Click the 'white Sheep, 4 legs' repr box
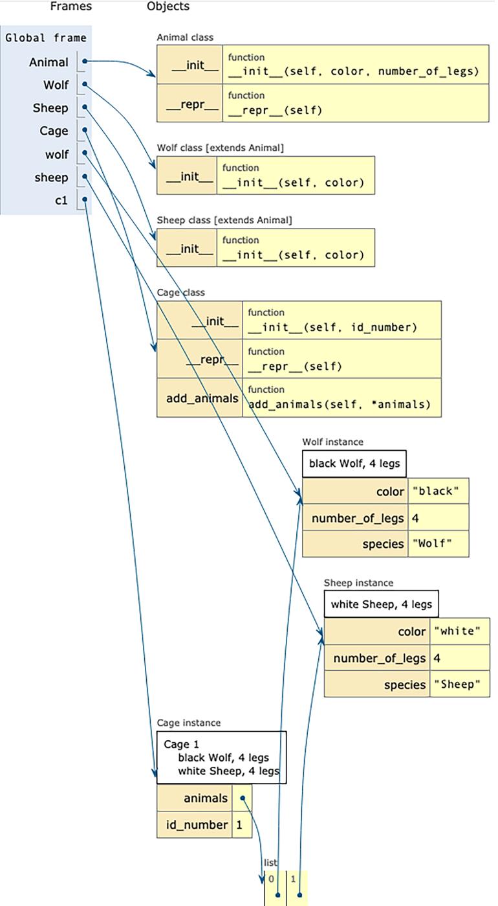This screenshot has height=906, width=498. (381, 605)
